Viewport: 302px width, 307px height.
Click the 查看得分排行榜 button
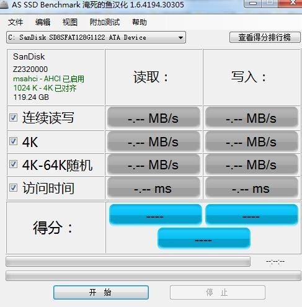(265, 37)
